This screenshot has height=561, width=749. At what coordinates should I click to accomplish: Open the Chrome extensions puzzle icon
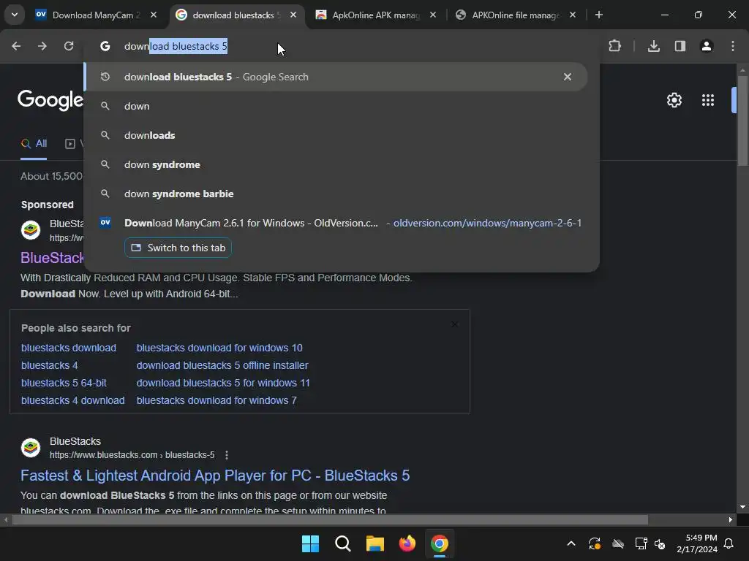[x=614, y=46]
